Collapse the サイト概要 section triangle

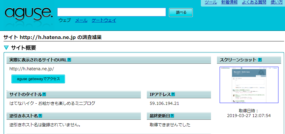click(6, 48)
